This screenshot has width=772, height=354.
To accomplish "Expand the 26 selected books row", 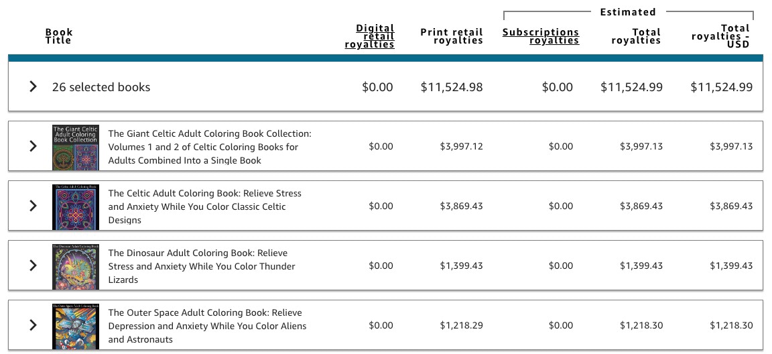I will coord(33,87).
